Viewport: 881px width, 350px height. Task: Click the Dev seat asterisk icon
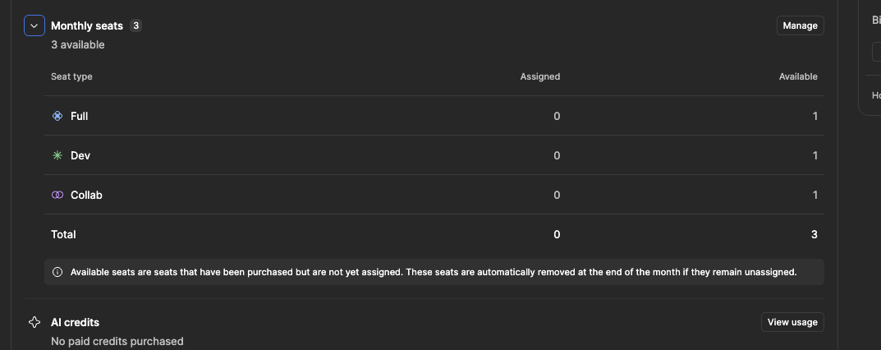click(x=57, y=155)
